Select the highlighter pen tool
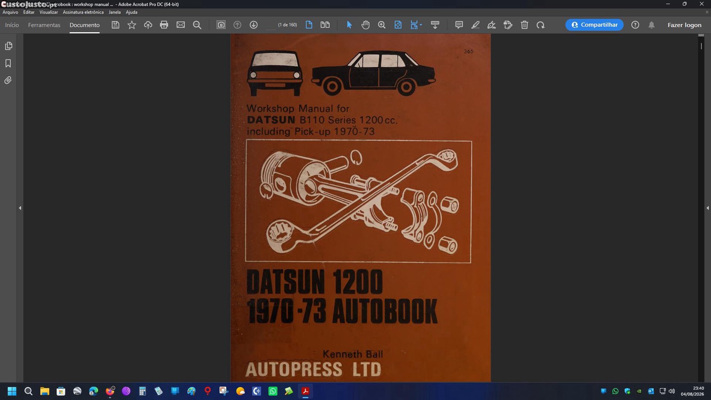The width and height of the screenshot is (711, 400). coord(475,25)
